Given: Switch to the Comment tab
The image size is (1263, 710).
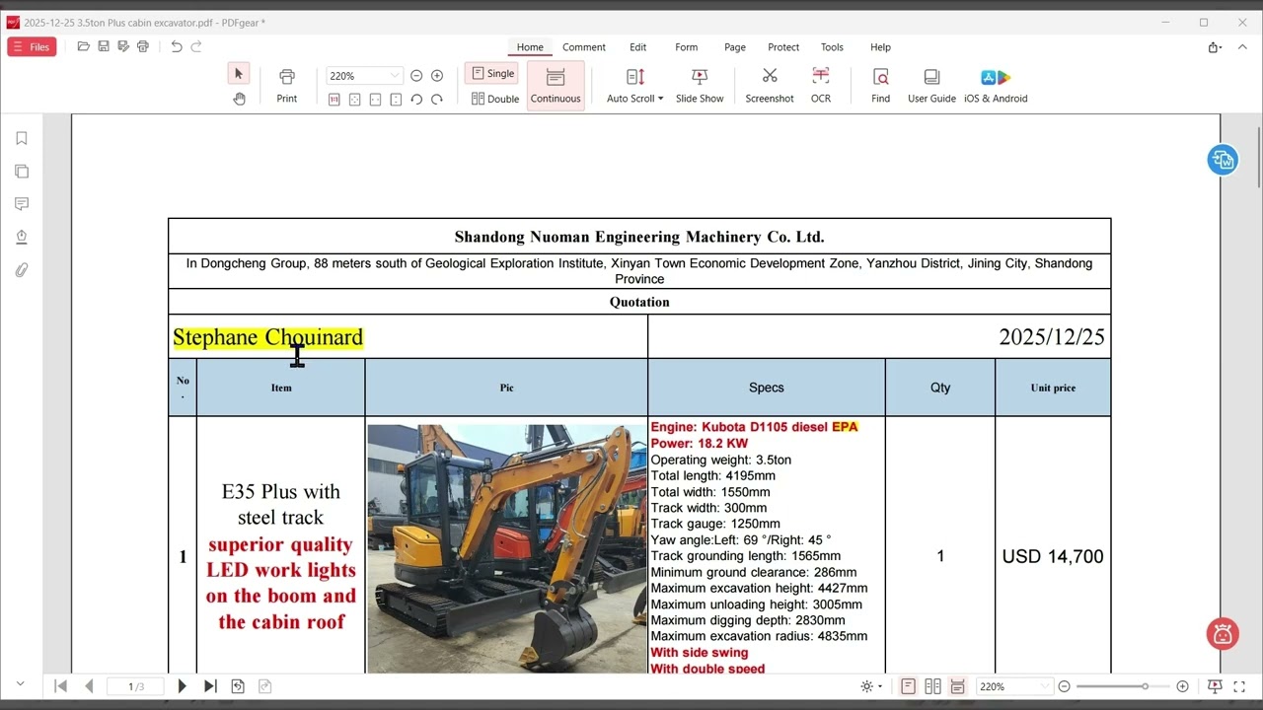Looking at the screenshot, I should click(584, 47).
